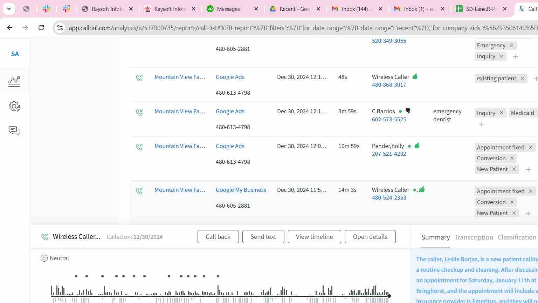Screen dimensions: 538x303
Task: Add a tag to the 14m 3s call
Action: click(528, 213)
